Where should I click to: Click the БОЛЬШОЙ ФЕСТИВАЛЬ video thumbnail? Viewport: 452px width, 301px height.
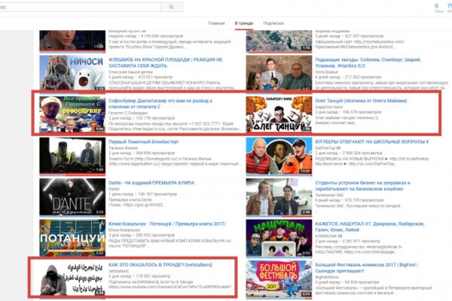tap(279, 278)
